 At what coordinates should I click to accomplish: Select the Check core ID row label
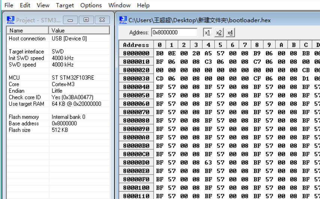click(x=24, y=97)
